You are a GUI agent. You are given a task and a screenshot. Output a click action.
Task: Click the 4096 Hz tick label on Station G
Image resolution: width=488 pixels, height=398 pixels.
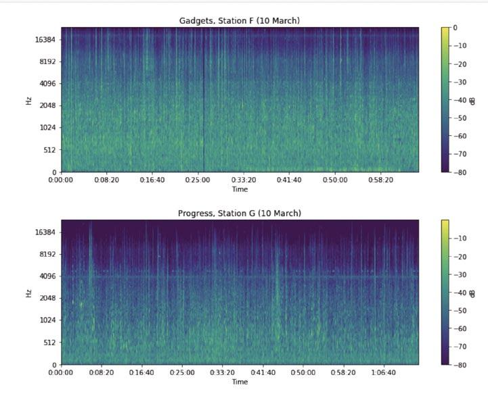click(47, 276)
